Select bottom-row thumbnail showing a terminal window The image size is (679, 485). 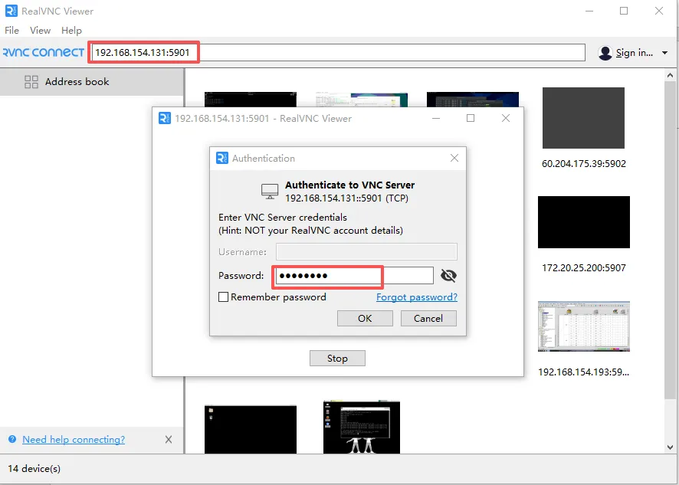362,428
